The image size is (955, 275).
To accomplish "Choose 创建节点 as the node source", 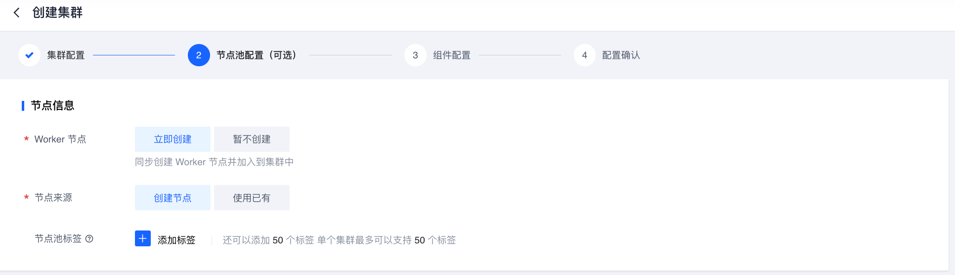I will pyautogui.click(x=173, y=198).
